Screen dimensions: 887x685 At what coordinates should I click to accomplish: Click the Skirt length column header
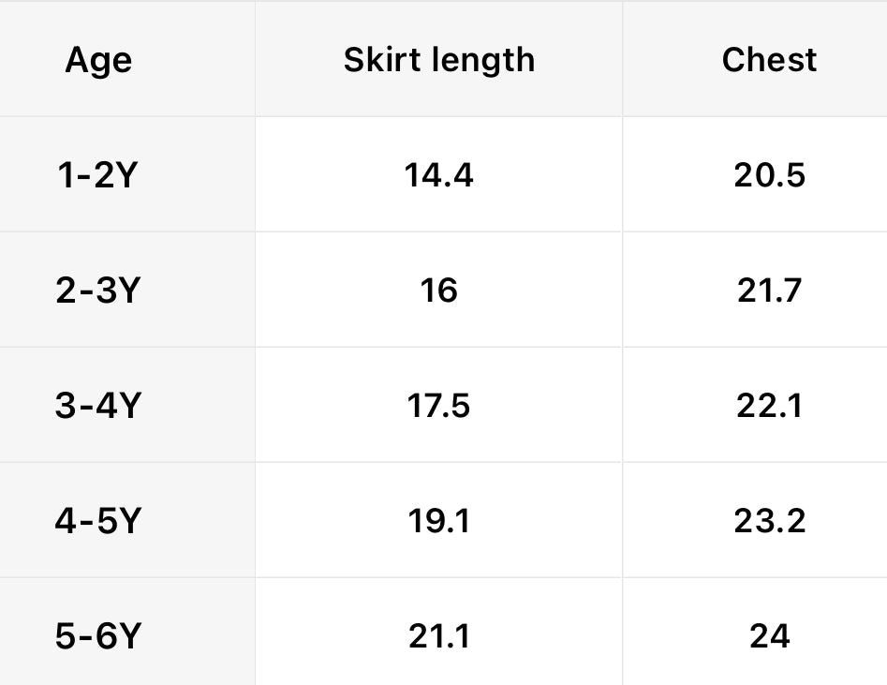coord(438,60)
